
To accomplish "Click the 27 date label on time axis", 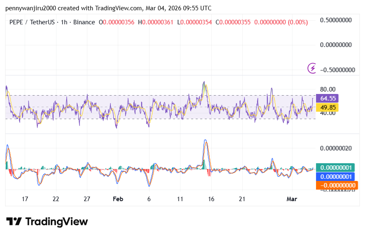I will pyautogui.click(x=87, y=199).
